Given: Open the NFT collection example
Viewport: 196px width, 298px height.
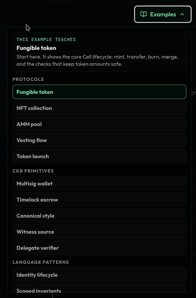Looking at the screenshot, I should click(x=99, y=108).
